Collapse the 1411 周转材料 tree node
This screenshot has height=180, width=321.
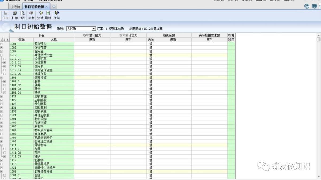tap(1, 145)
